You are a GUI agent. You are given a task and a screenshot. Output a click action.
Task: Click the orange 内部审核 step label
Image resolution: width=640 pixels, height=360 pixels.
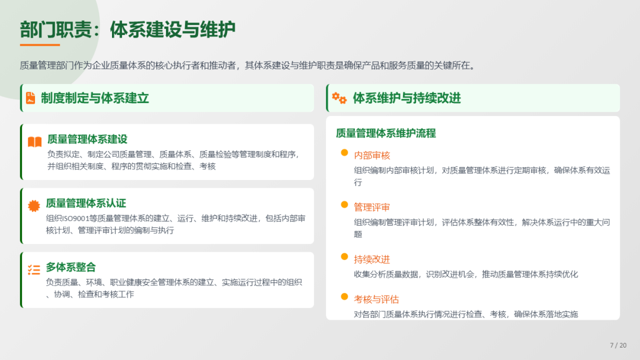372,155
